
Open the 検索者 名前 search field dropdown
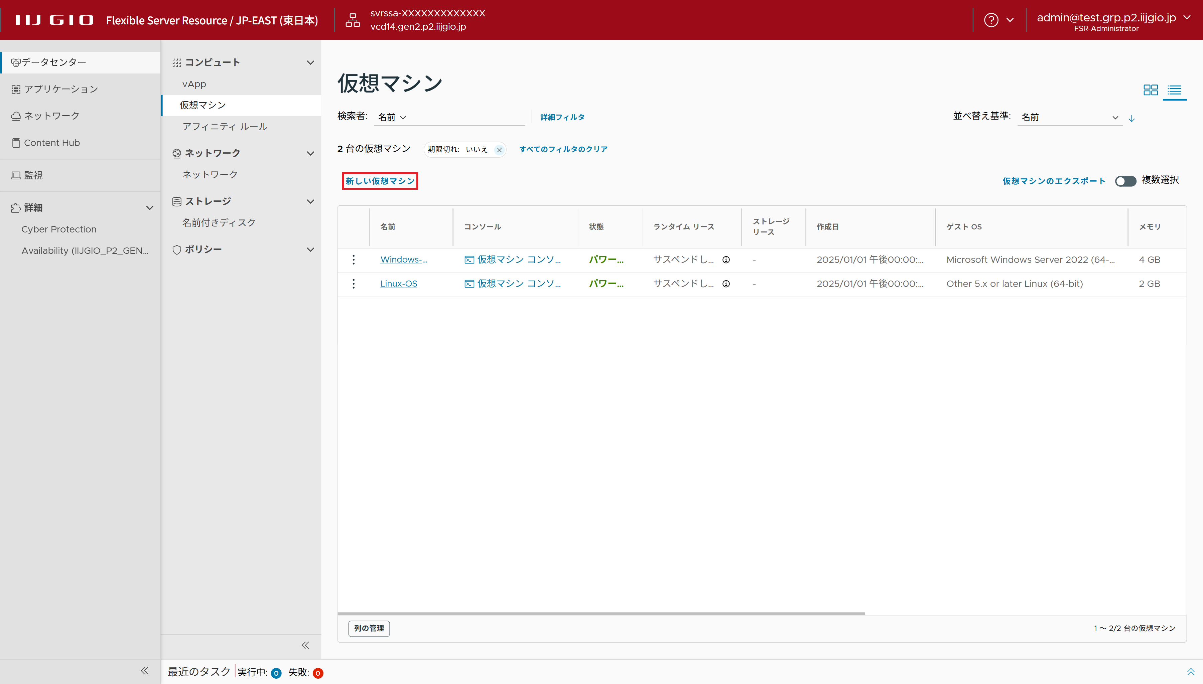[392, 118]
